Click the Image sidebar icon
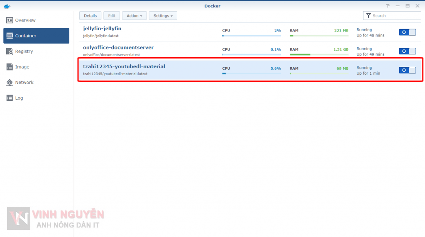 pyautogui.click(x=10, y=67)
